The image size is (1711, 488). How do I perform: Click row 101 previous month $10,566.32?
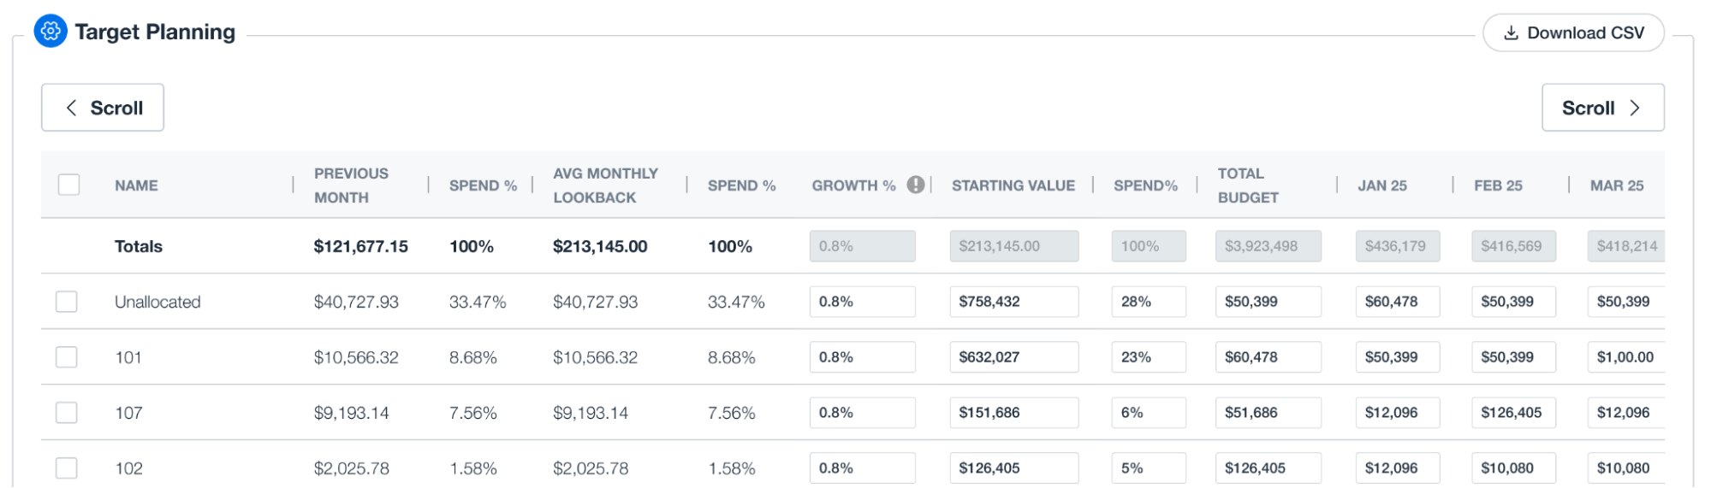point(356,357)
